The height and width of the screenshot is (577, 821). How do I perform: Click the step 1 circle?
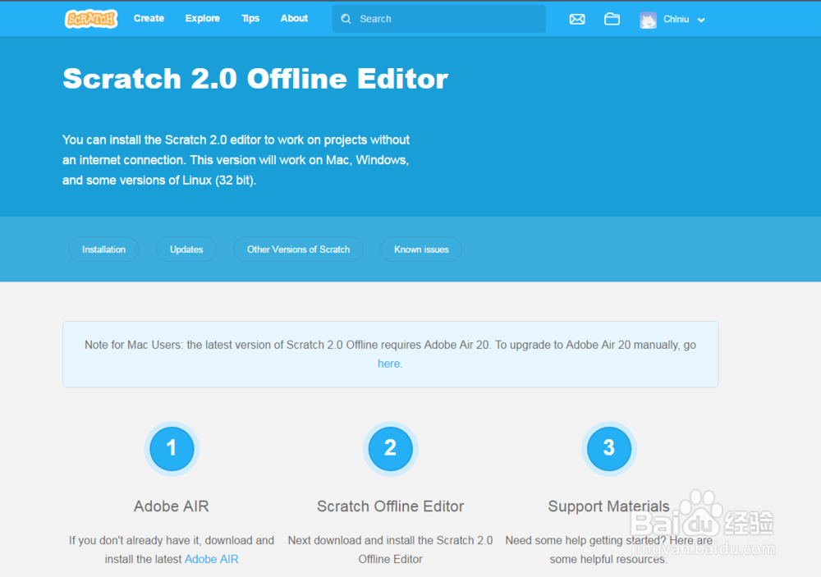(172, 449)
